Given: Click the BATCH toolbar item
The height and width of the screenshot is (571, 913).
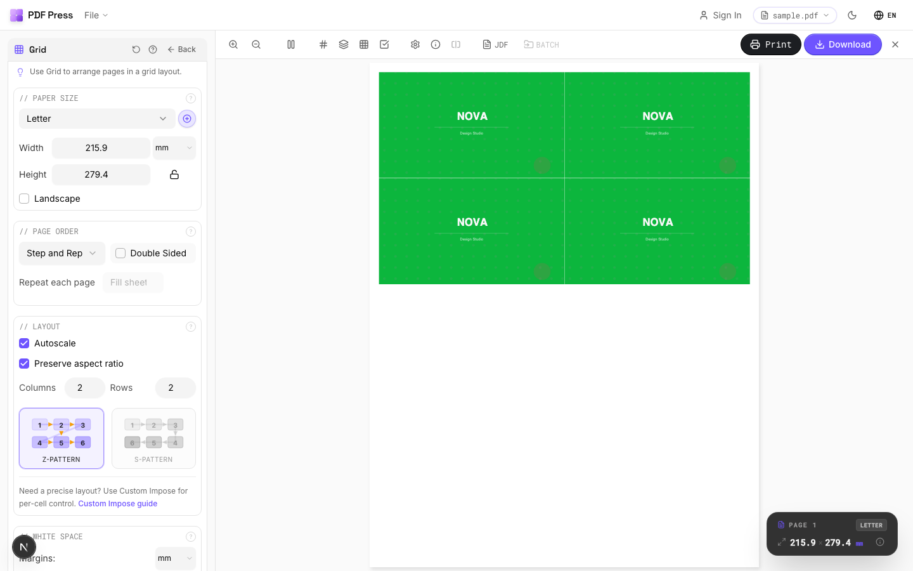Looking at the screenshot, I should (541, 44).
